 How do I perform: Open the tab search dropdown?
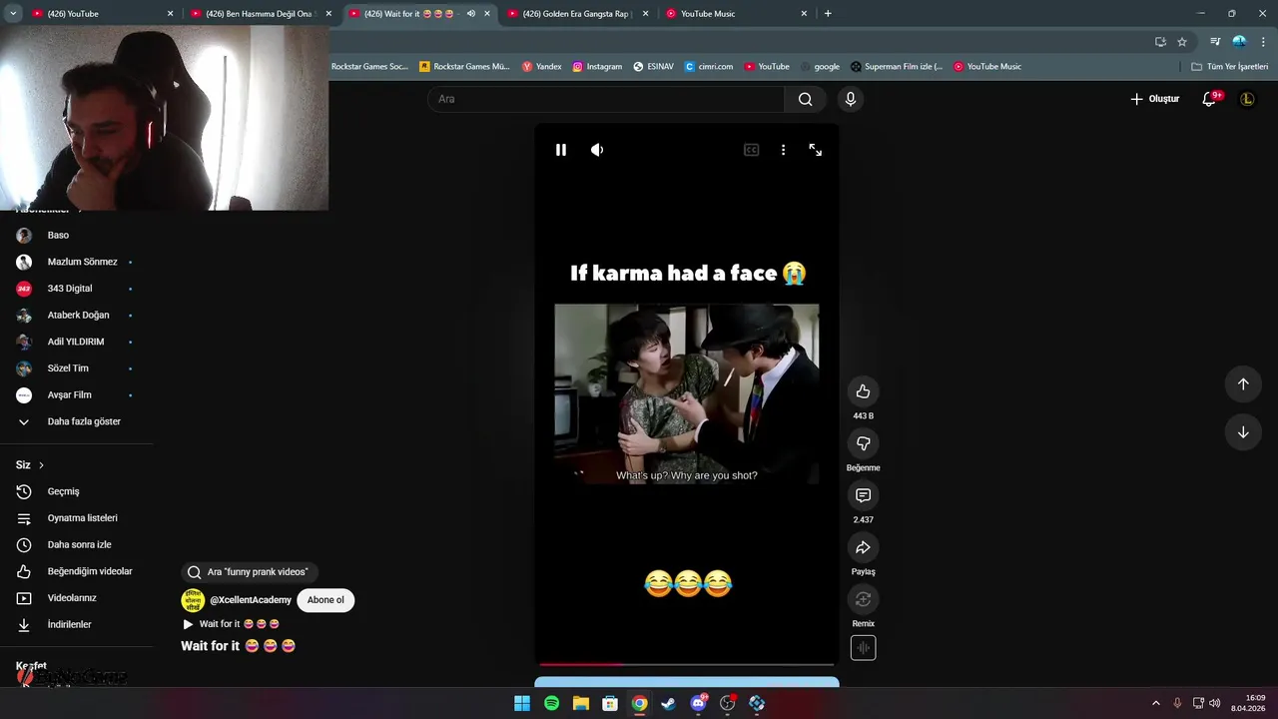click(x=13, y=14)
